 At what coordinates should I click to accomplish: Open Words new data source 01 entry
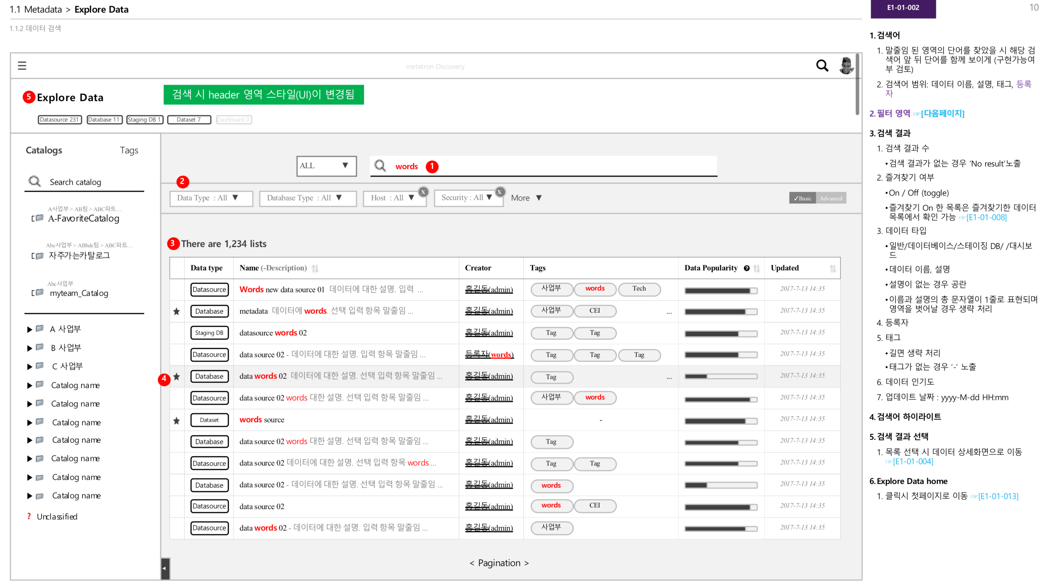282,289
